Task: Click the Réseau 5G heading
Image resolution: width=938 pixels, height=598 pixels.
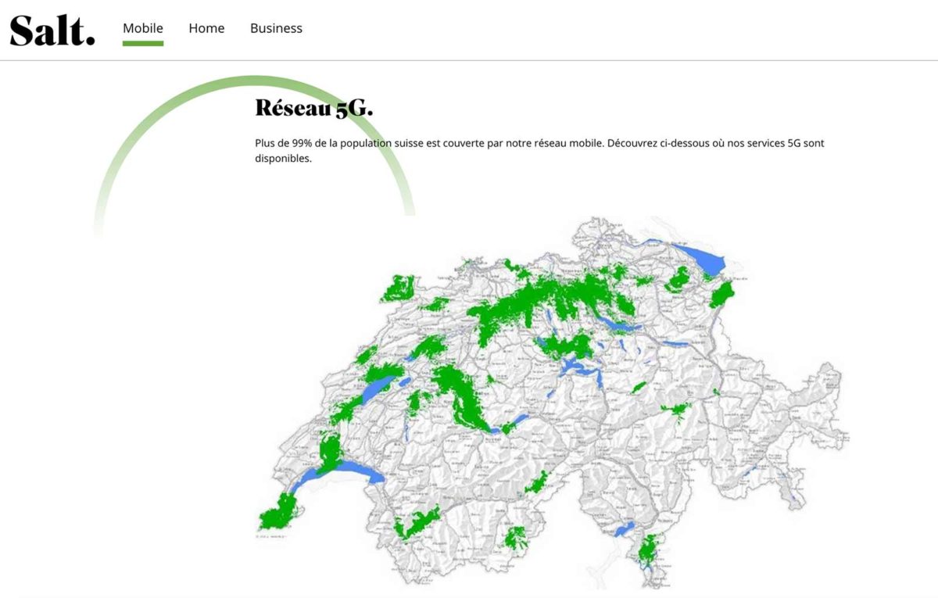Action: [x=314, y=108]
